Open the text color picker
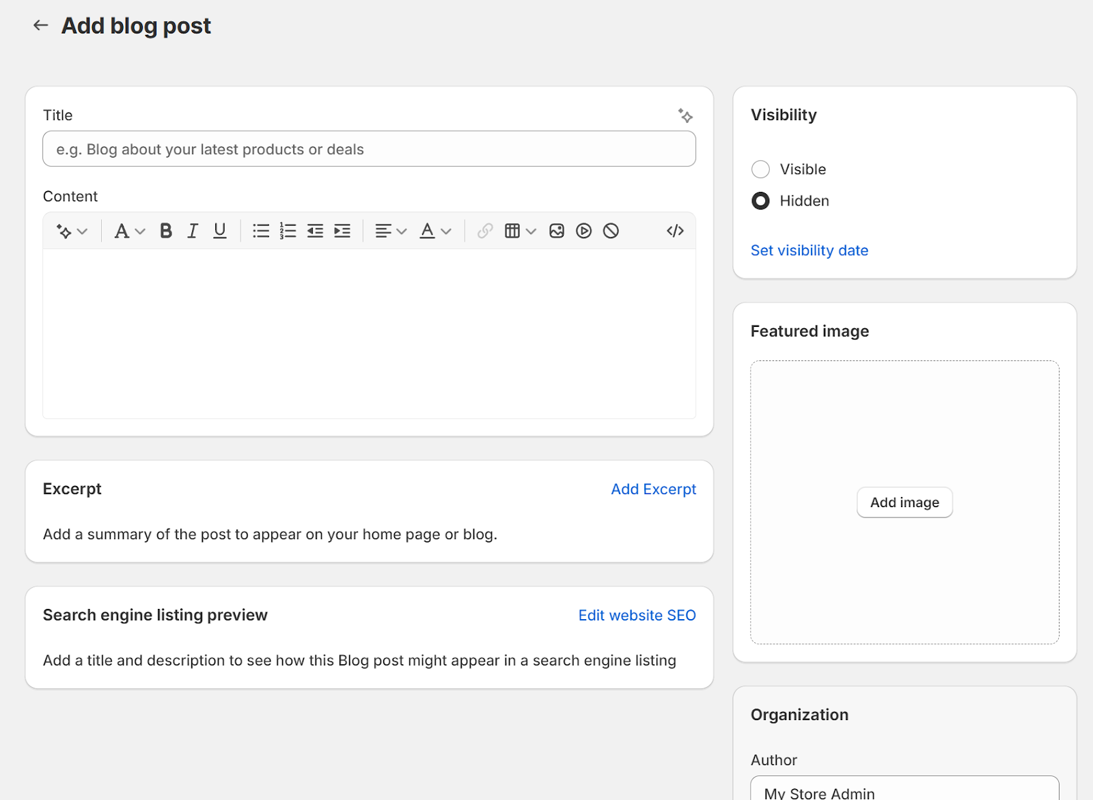This screenshot has width=1093, height=800. pyautogui.click(x=435, y=231)
